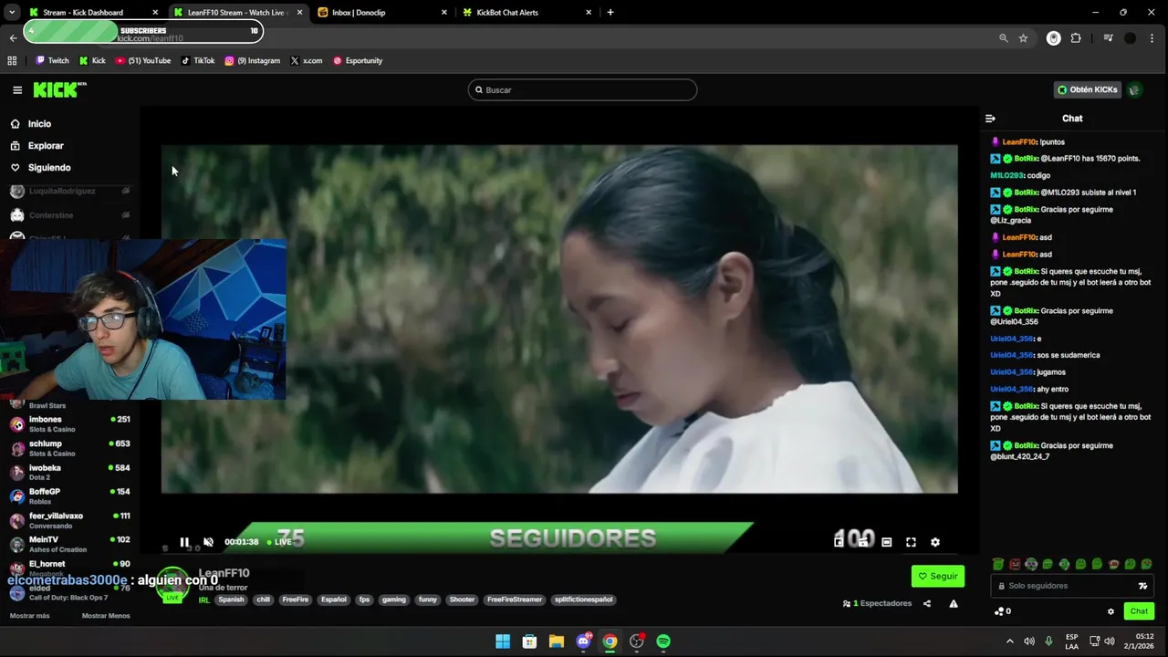
Task: Collapse the chat panel
Action: coord(990,119)
